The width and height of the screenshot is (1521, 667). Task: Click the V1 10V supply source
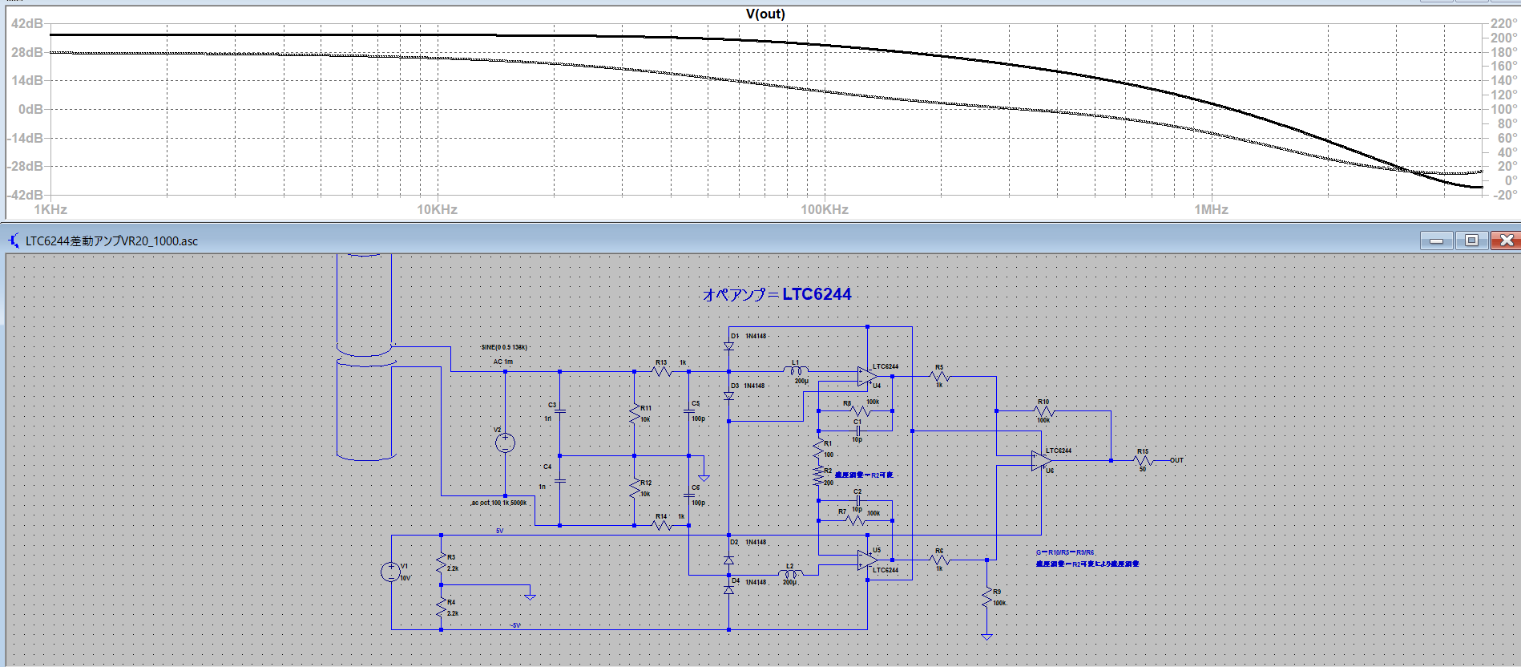tap(390, 572)
